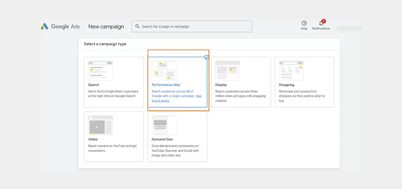Open the Notifications bell icon
The height and width of the screenshot is (189, 402).
click(x=321, y=23)
